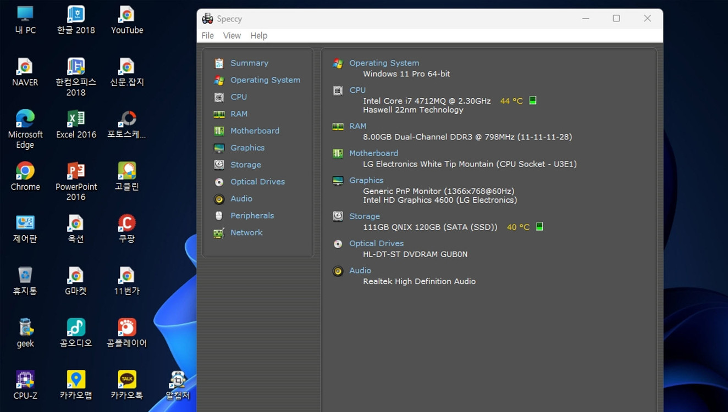
Task: Open CPU-Z from the desktop
Action: 25,380
